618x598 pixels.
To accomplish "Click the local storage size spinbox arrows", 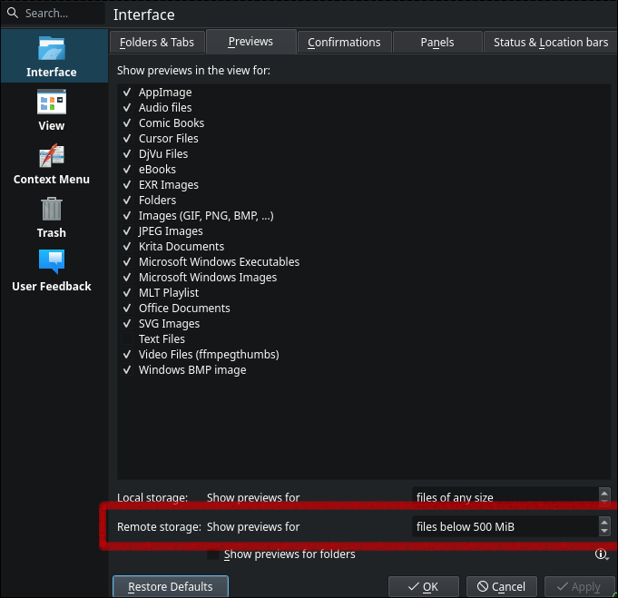I will pyautogui.click(x=604, y=497).
